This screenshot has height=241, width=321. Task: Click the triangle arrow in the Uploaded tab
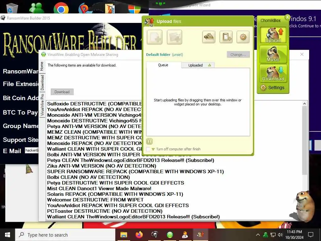click(x=209, y=65)
